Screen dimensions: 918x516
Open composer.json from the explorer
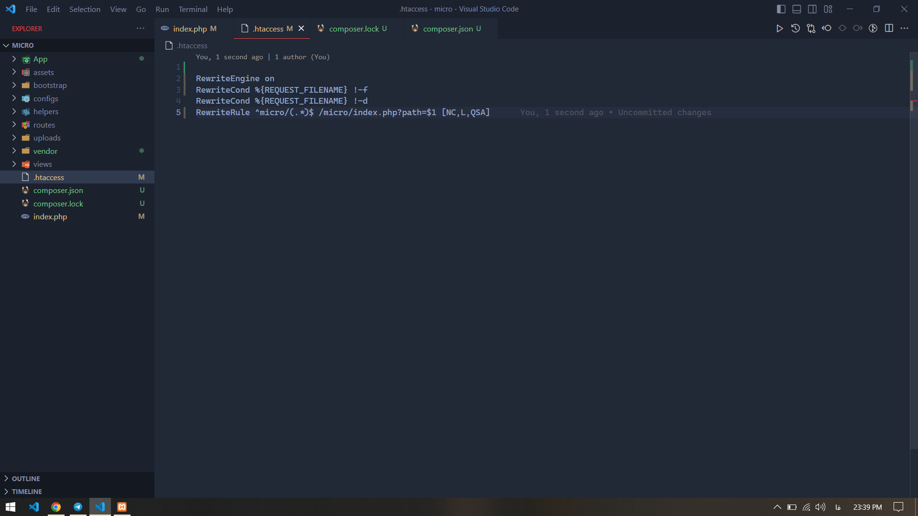[77, 191]
